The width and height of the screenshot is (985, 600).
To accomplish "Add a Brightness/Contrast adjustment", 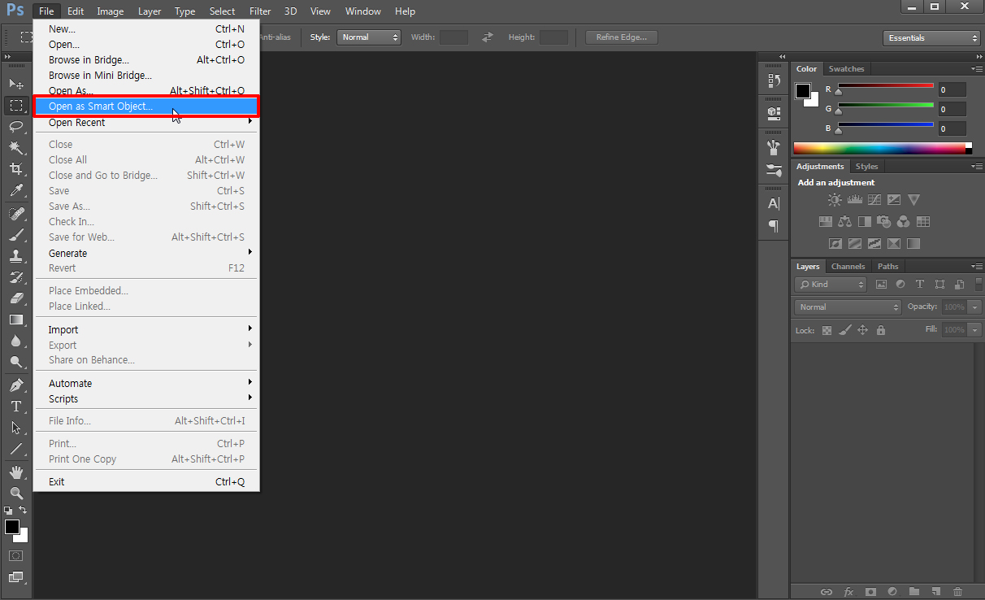I will tap(835, 200).
